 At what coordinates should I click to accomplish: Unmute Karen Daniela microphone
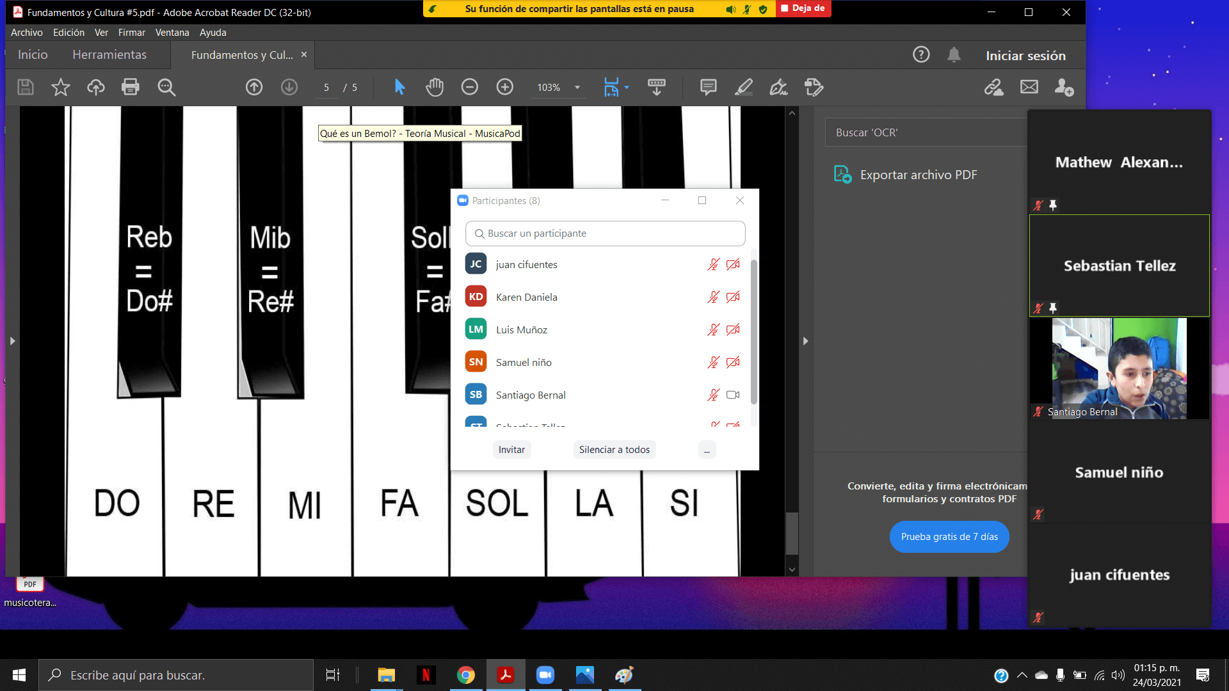713,297
